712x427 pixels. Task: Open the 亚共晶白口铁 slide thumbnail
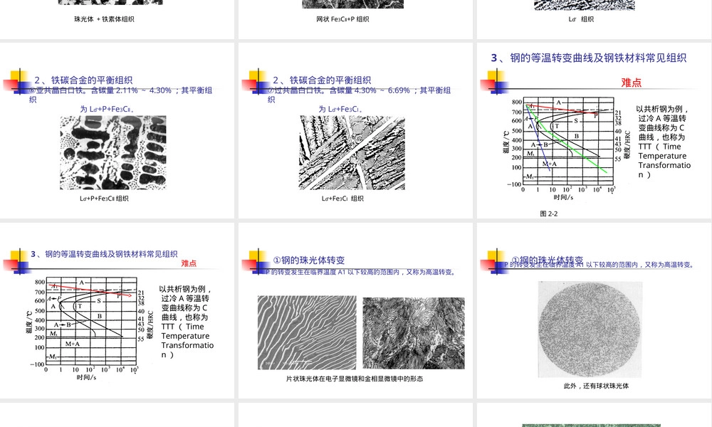point(117,131)
